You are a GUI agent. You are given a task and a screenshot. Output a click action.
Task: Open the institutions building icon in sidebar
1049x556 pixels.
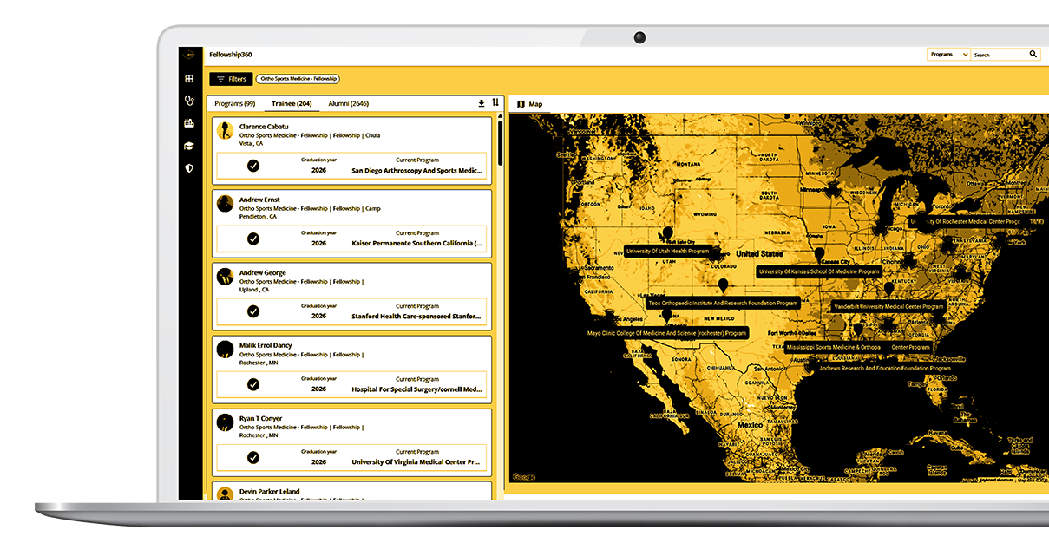(x=189, y=124)
